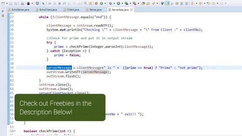Click the Search flashlight icon
Screen dimensions: 242x136
(153, 3)
